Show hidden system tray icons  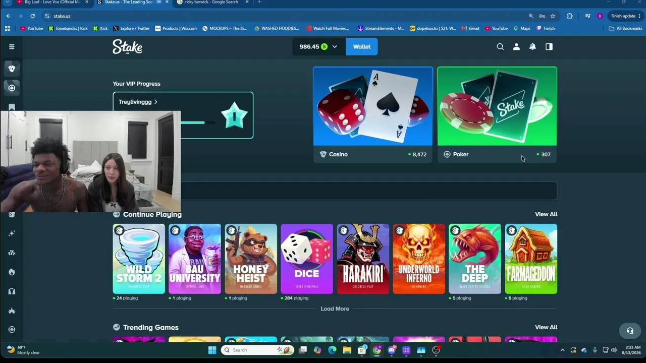(562, 350)
